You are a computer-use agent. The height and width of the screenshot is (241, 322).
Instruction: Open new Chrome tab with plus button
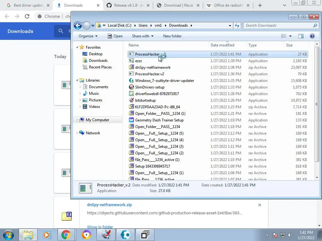260,5
